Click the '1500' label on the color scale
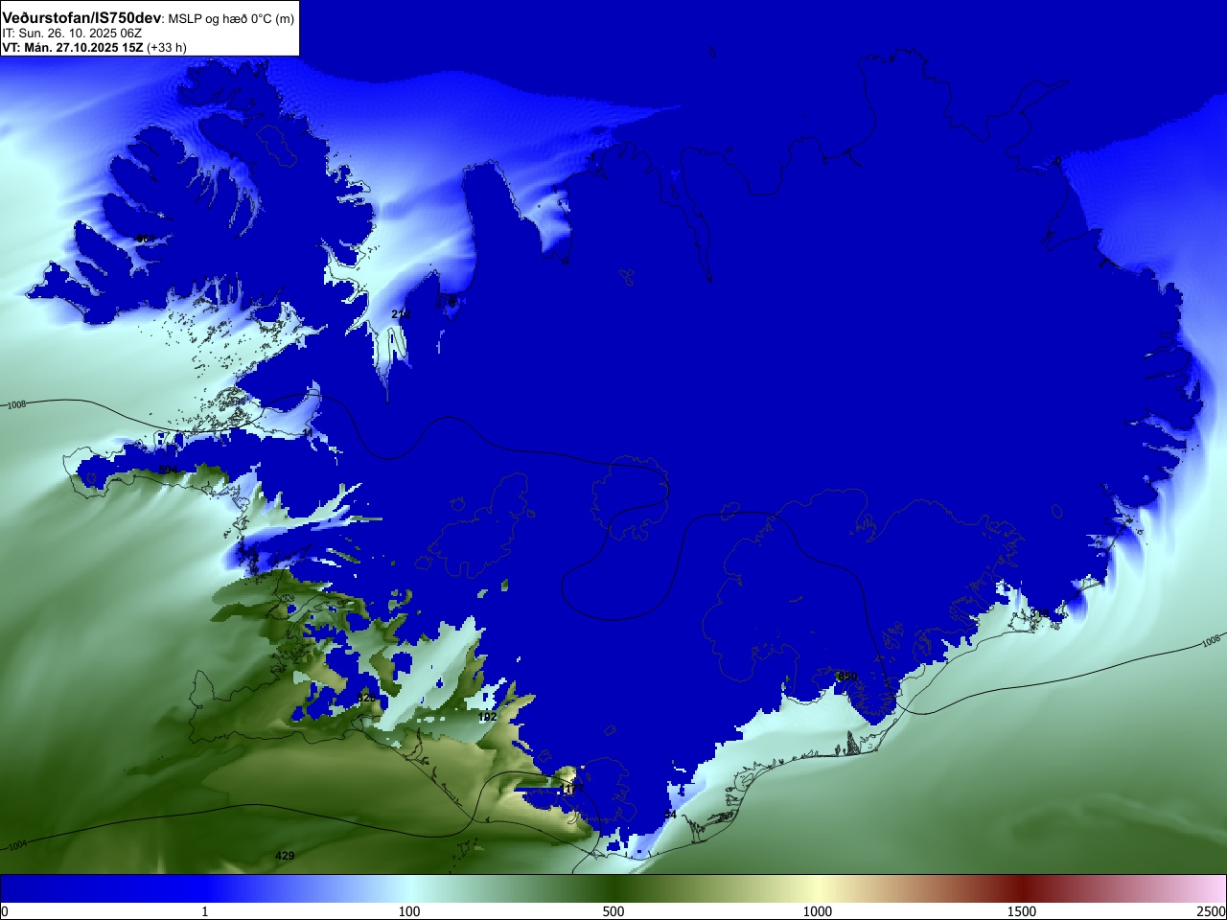This screenshot has height=920, width=1227. pos(1022,911)
